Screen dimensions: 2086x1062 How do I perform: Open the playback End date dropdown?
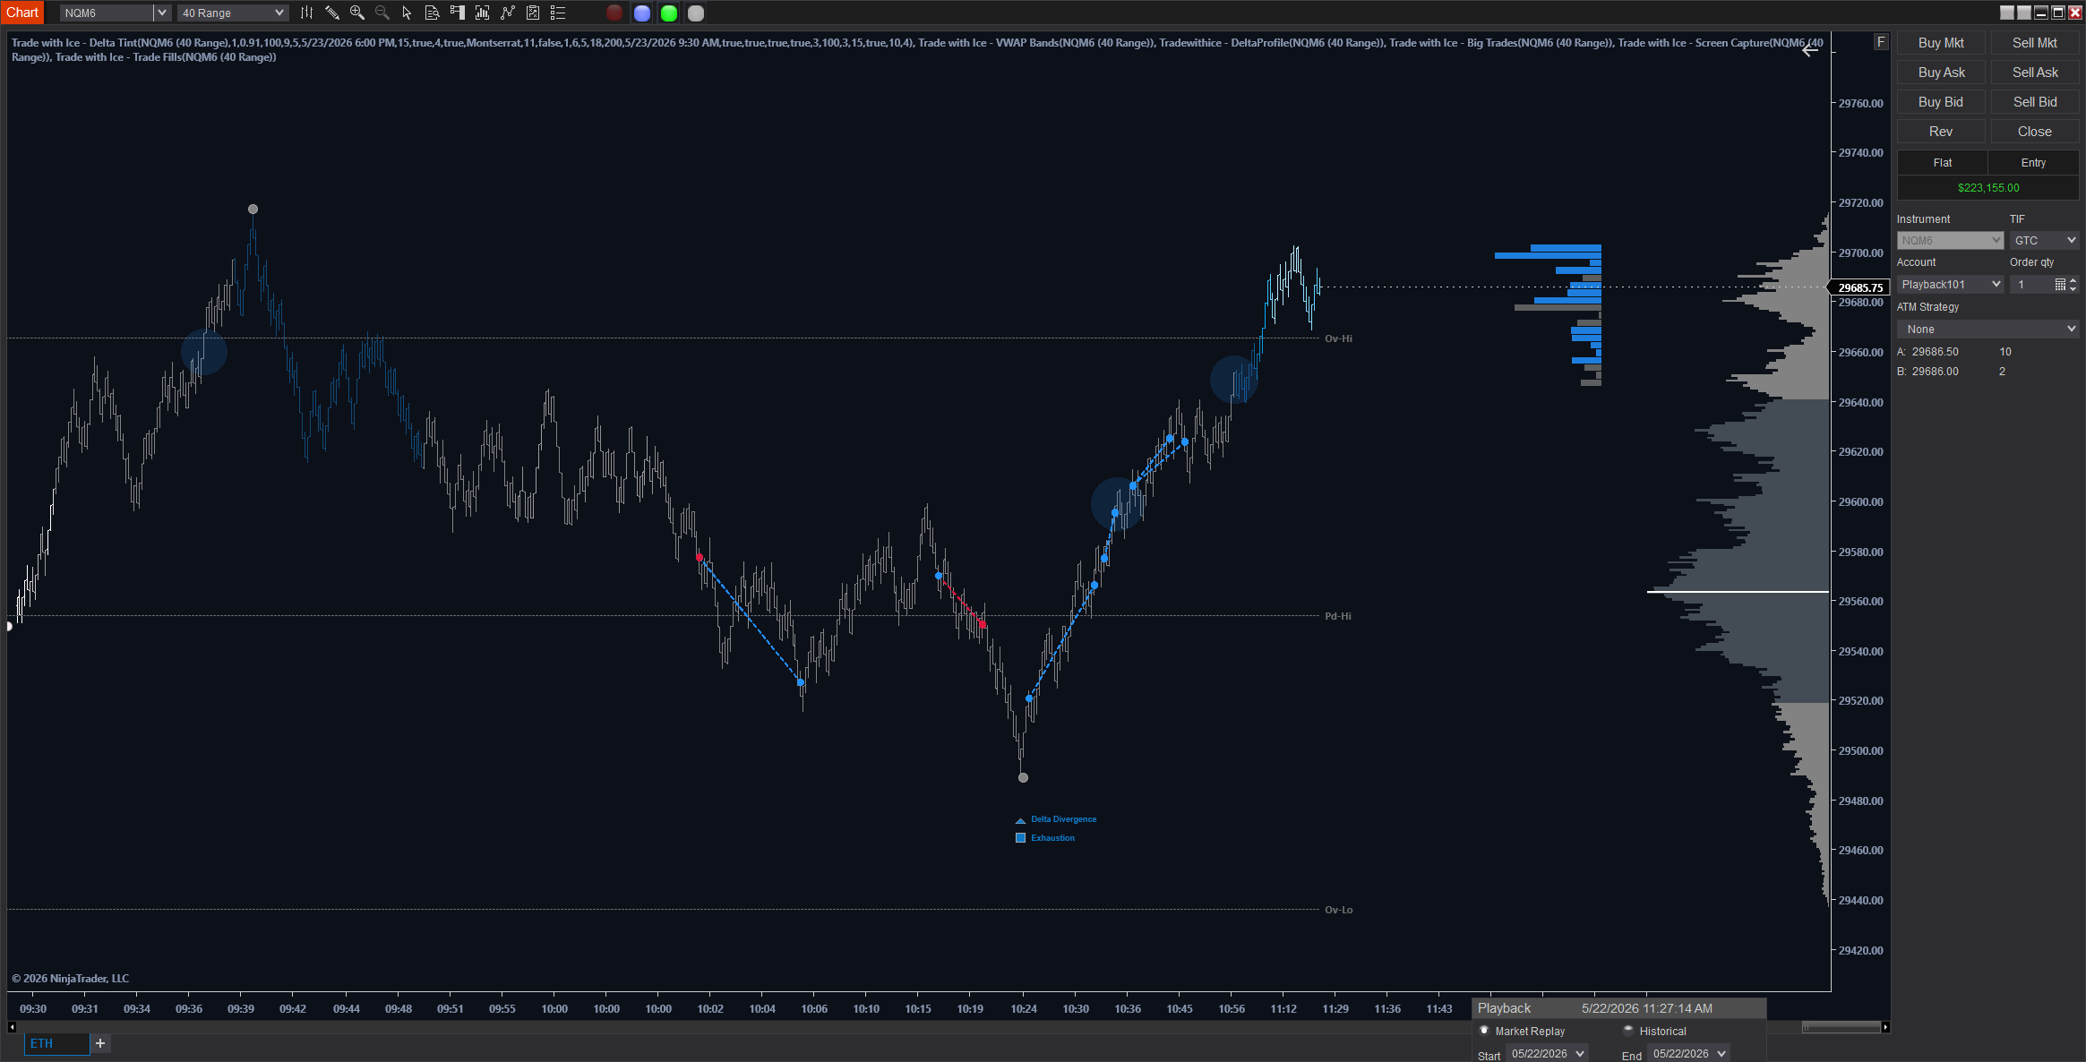tap(1687, 1053)
